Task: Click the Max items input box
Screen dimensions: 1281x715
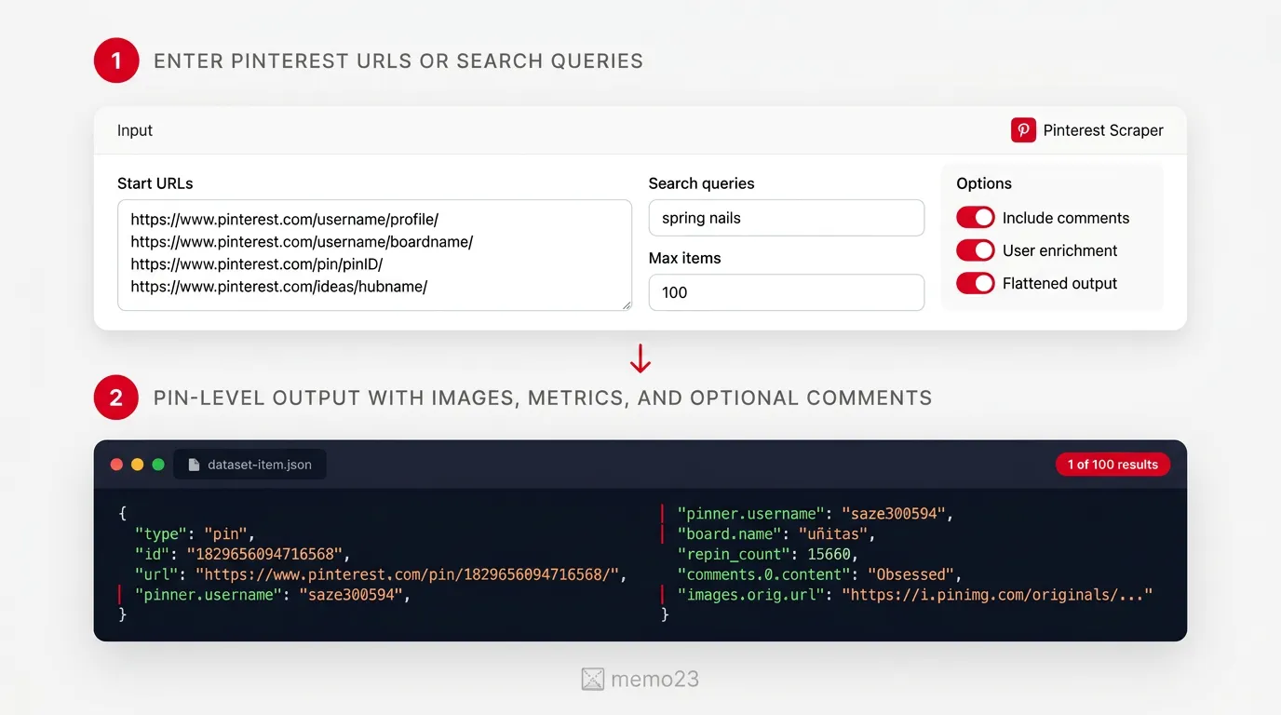Action: [786, 292]
